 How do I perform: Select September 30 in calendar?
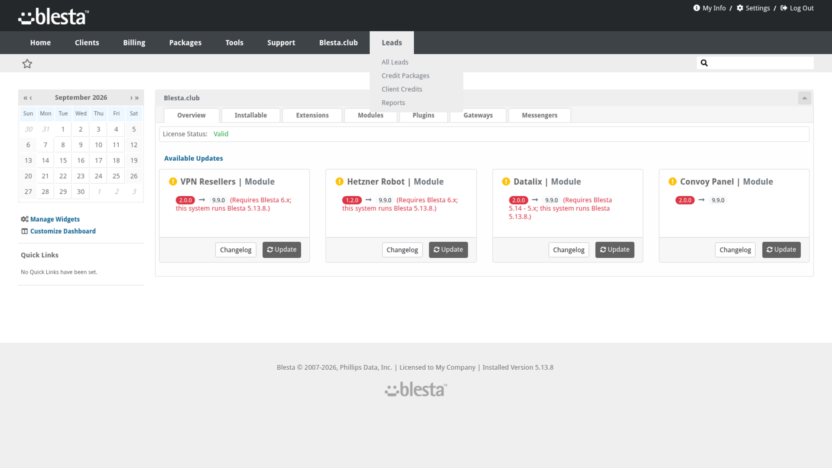(81, 192)
